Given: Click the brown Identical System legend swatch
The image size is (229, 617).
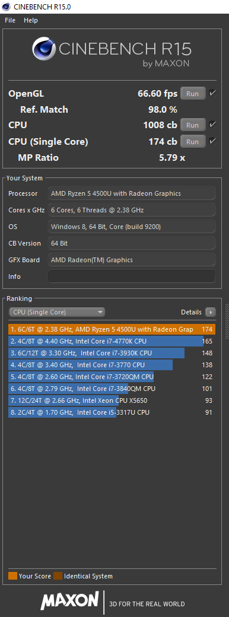Looking at the screenshot, I should 58,576.
